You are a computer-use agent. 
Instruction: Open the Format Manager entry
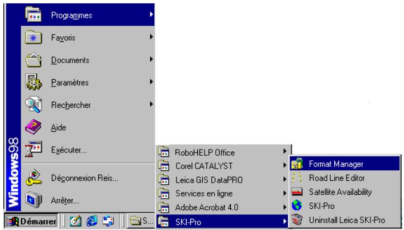tap(345, 164)
